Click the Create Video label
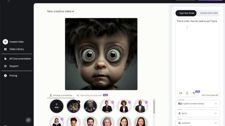This screenshot has height=126, width=225. click(17, 42)
